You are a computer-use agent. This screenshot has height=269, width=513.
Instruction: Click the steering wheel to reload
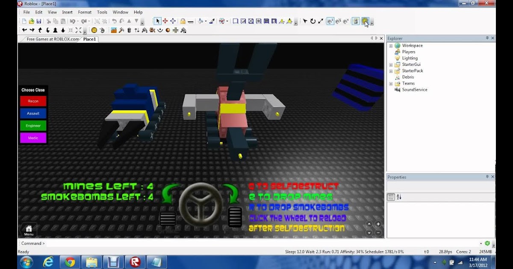200,204
